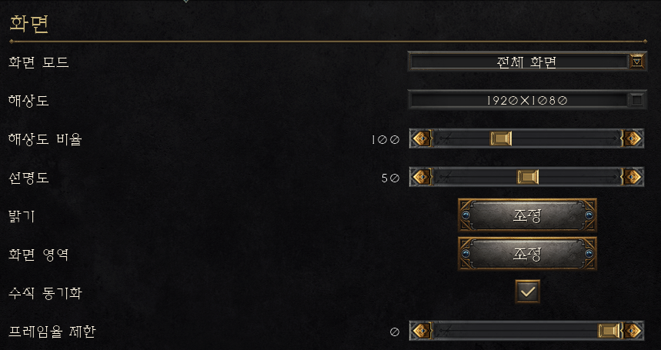The width and height of the screenshot is (661, 350).
Task: Select the 프레임율 제한 setting label
Action: [x=52, y=332]
